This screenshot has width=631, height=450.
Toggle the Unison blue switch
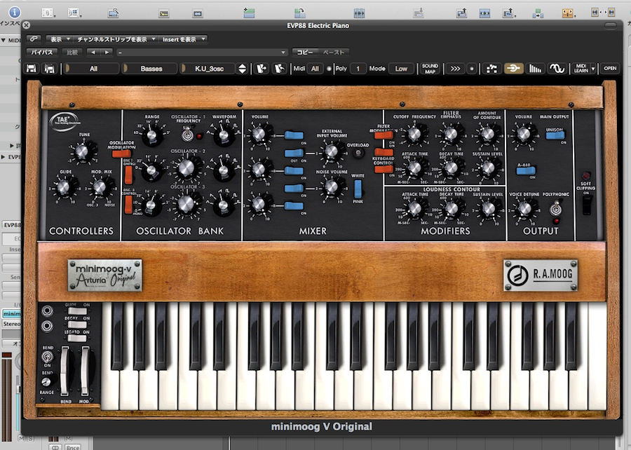point(555,135)
